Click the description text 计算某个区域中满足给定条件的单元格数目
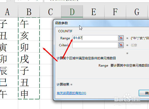149x109 pixels. tap(86, 58)
